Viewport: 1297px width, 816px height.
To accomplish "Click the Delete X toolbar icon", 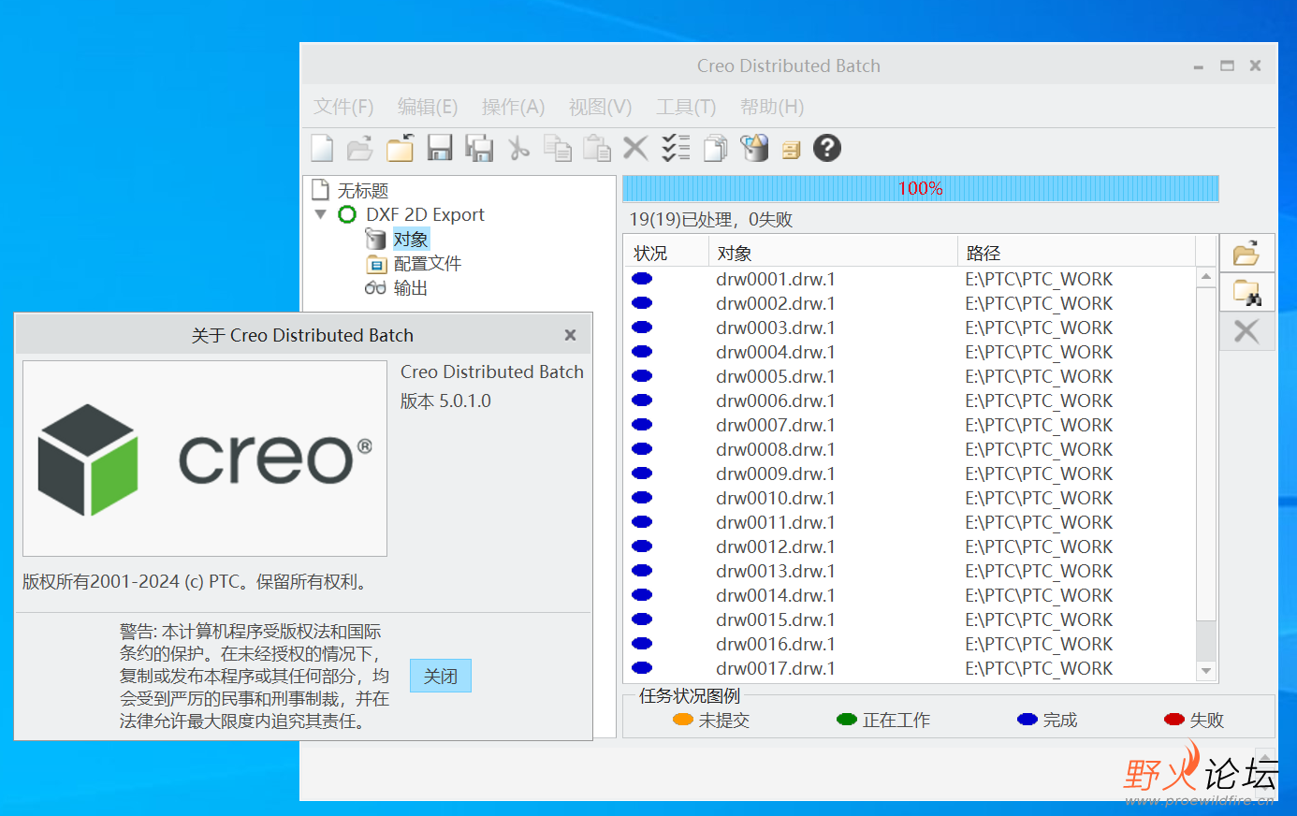I will [635, 148].
